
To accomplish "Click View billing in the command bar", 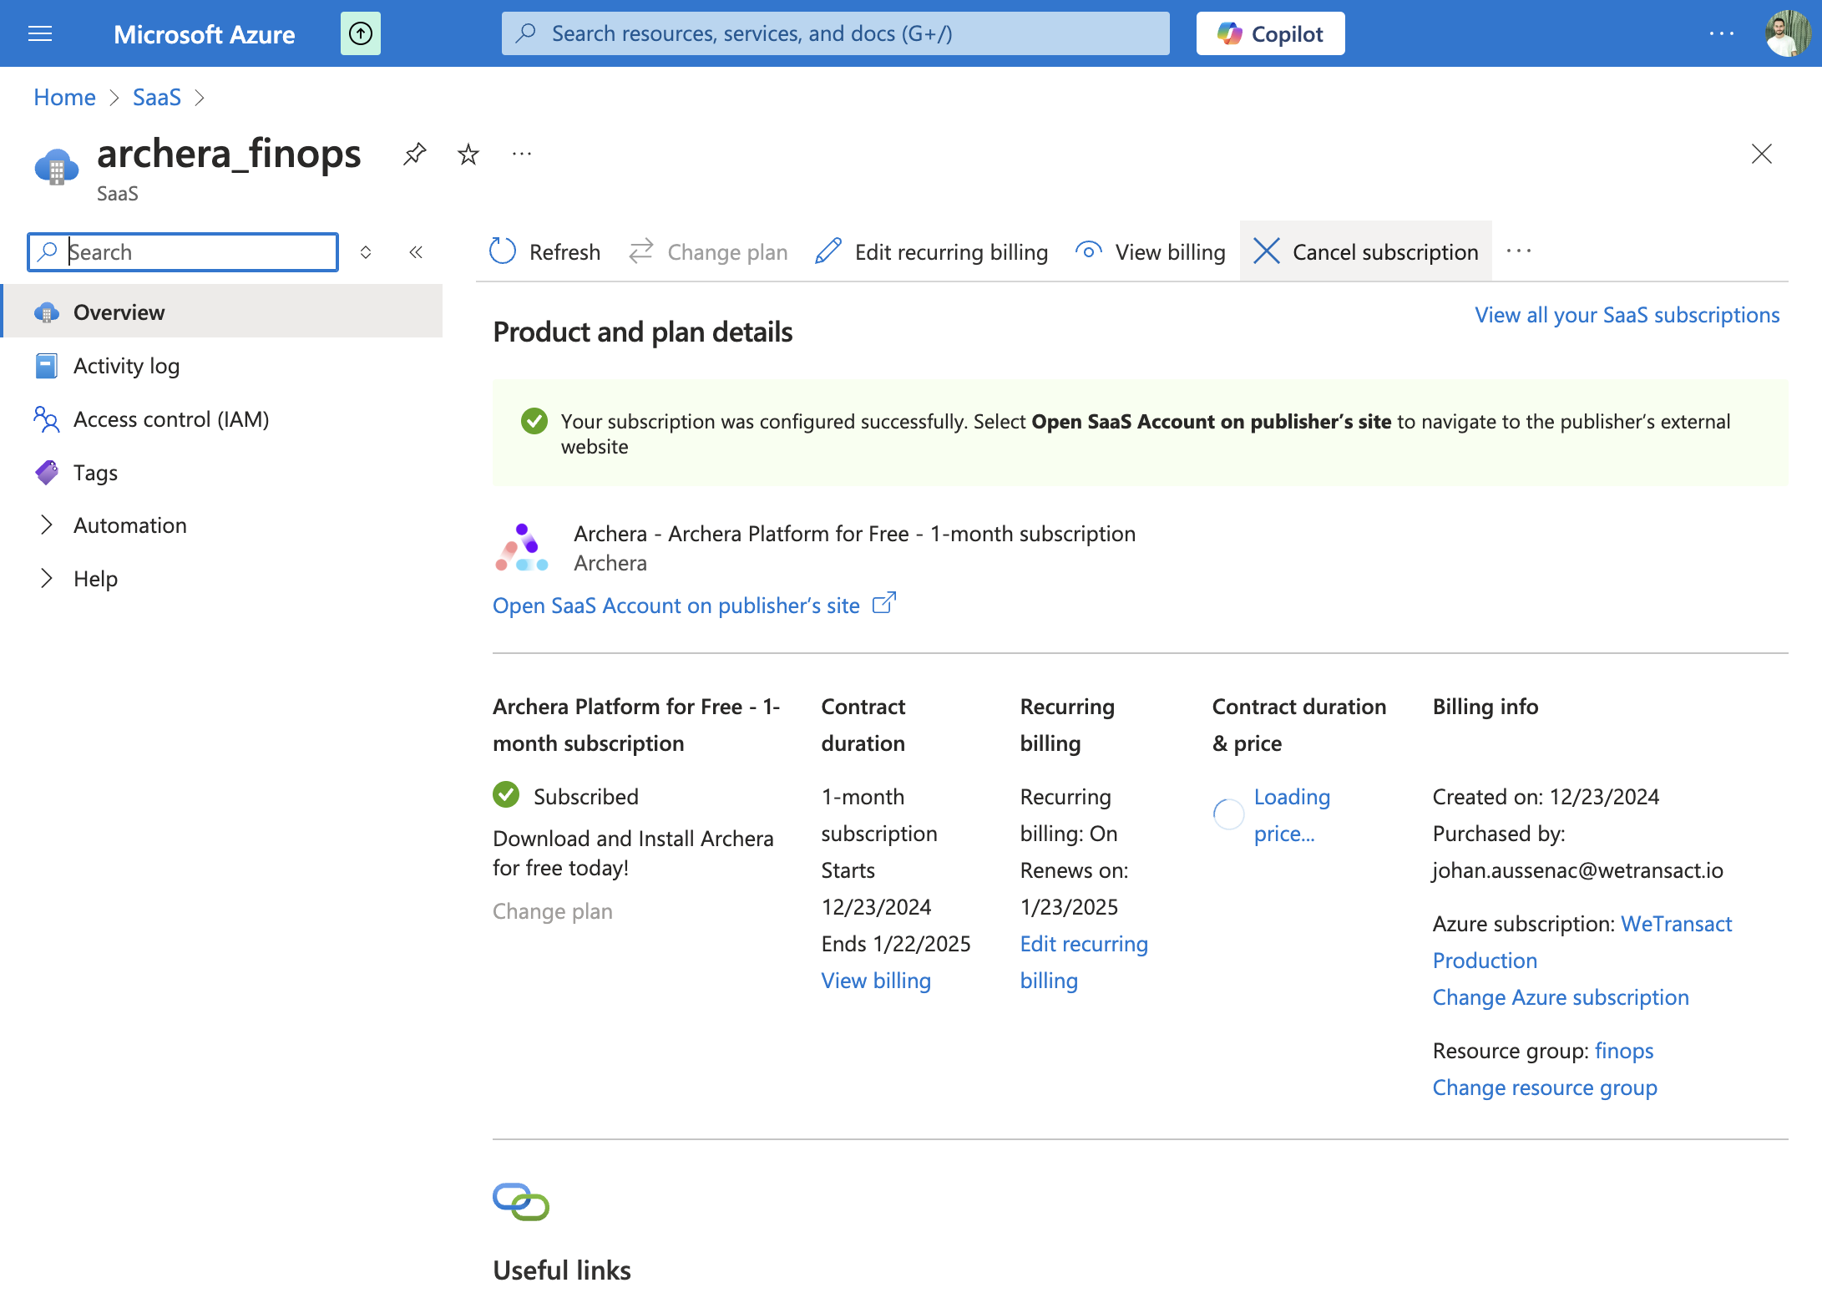I will coord(1151,251).
